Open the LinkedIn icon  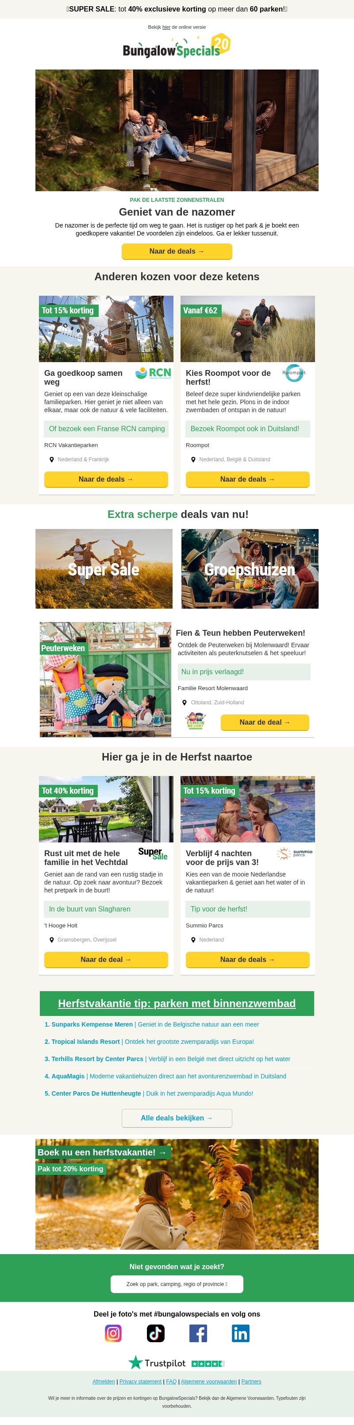(x=241, y=1333)
